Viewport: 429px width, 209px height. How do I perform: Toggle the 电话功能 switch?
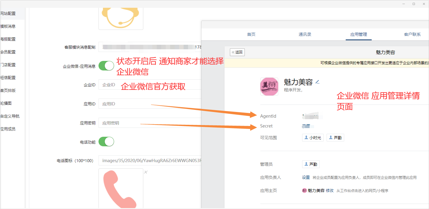[106, 142]
